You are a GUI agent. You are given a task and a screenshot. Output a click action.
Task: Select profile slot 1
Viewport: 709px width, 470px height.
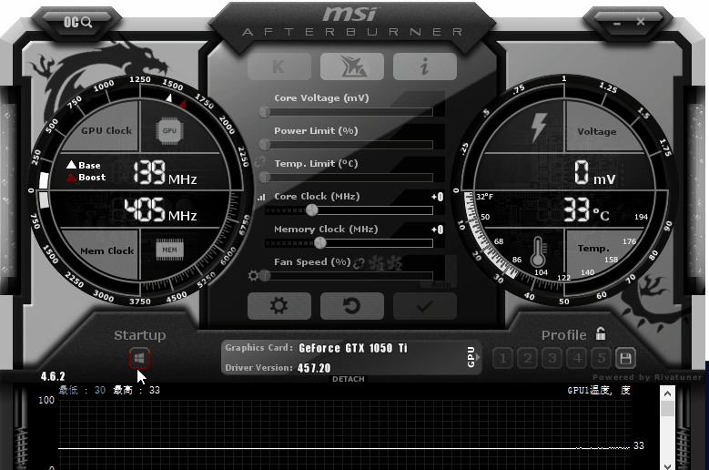[x=502, y=359]
